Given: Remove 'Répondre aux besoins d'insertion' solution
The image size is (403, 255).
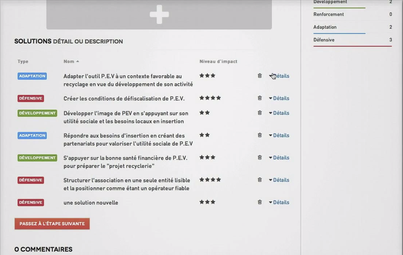Looking at the screenshot, I should click(x=260, y=135).
